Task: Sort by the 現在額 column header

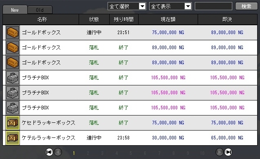Action: (x=168, y=20)
